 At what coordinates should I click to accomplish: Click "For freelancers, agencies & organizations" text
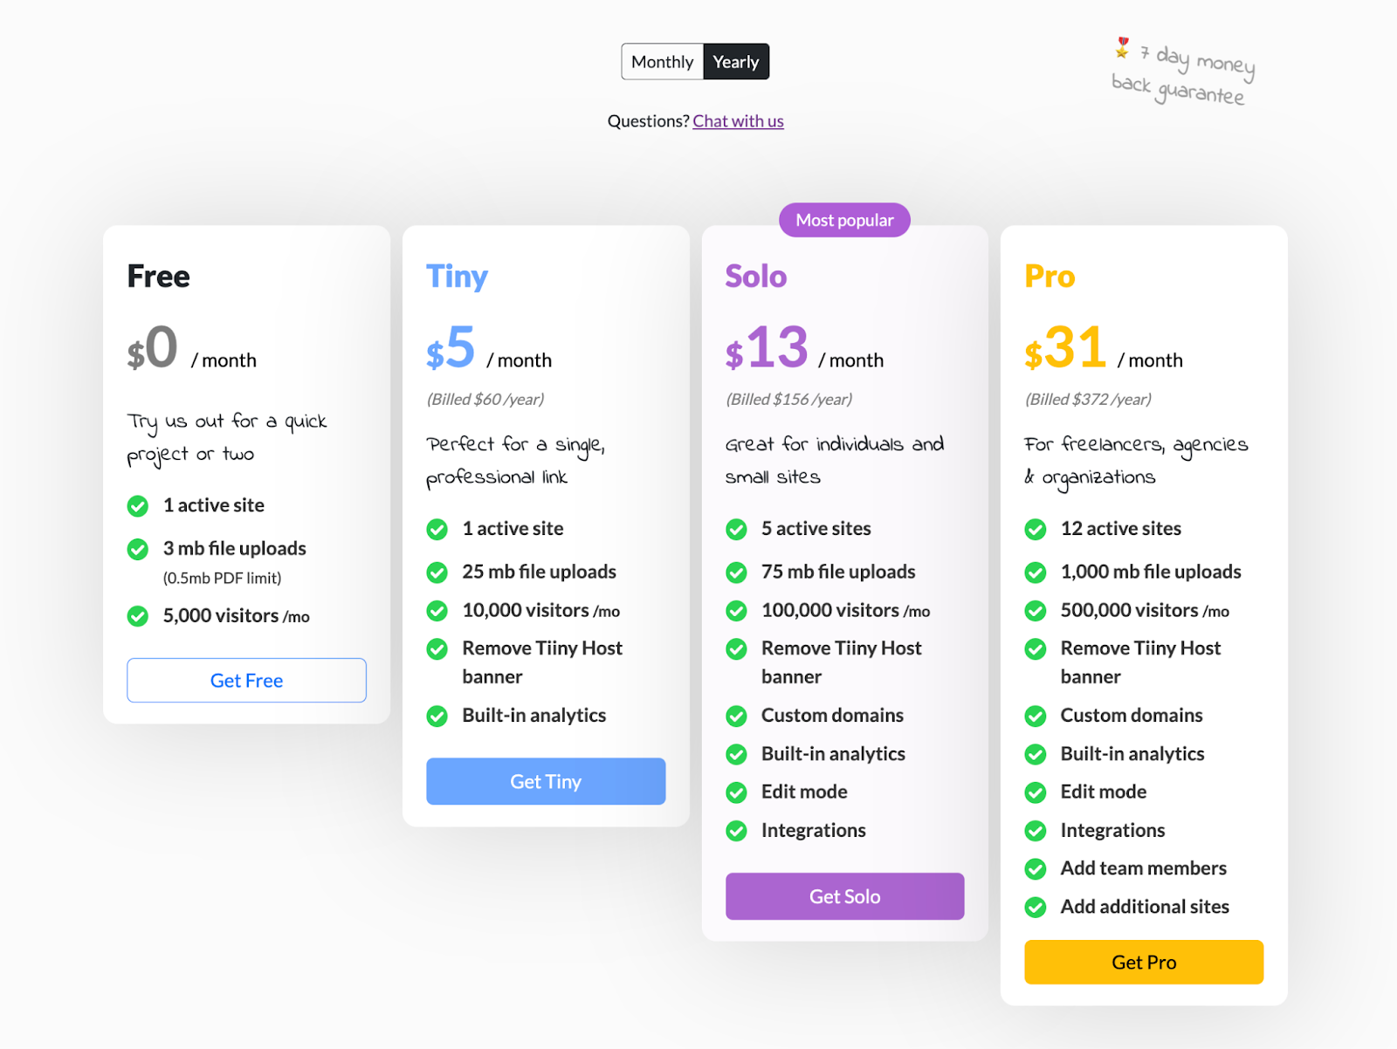(x=1136, y=461)
